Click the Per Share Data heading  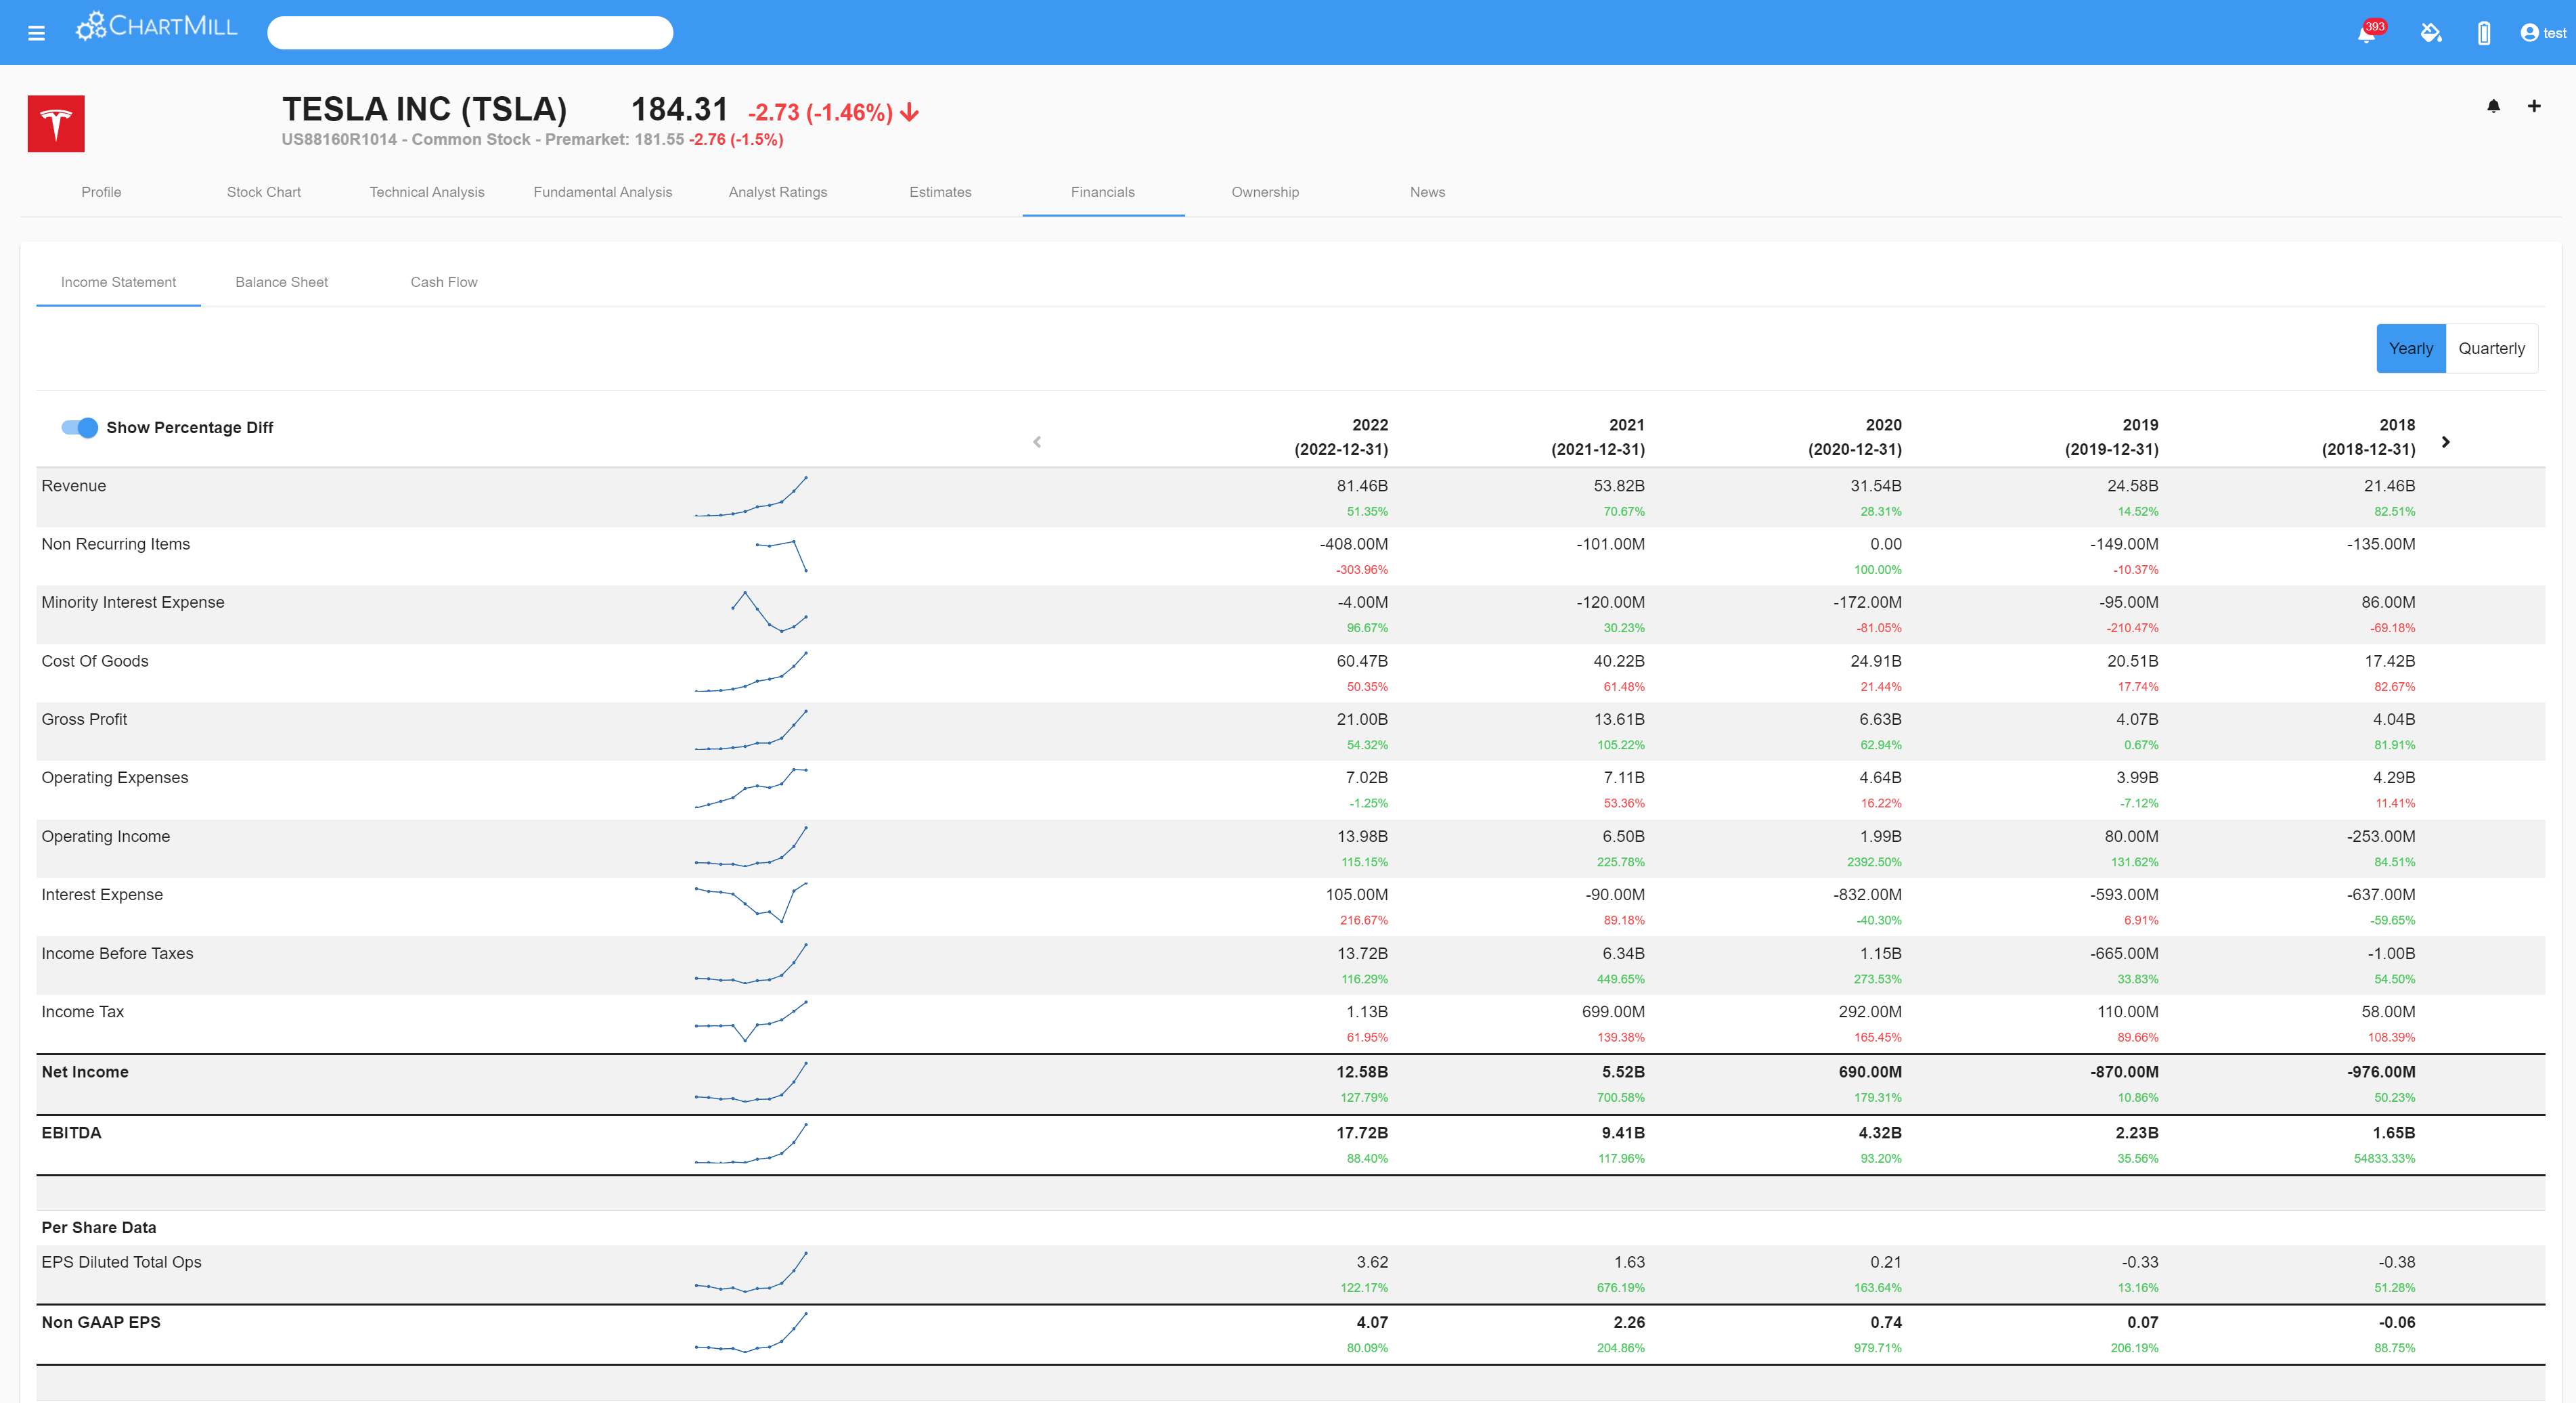99,1227
